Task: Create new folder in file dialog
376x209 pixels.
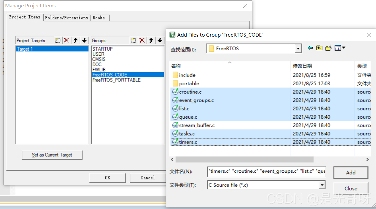Action: 329,48
